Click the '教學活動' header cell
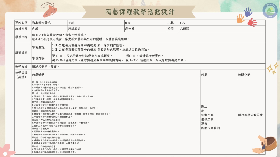This screenshot has height=157, width=280. tap(116, 75)
